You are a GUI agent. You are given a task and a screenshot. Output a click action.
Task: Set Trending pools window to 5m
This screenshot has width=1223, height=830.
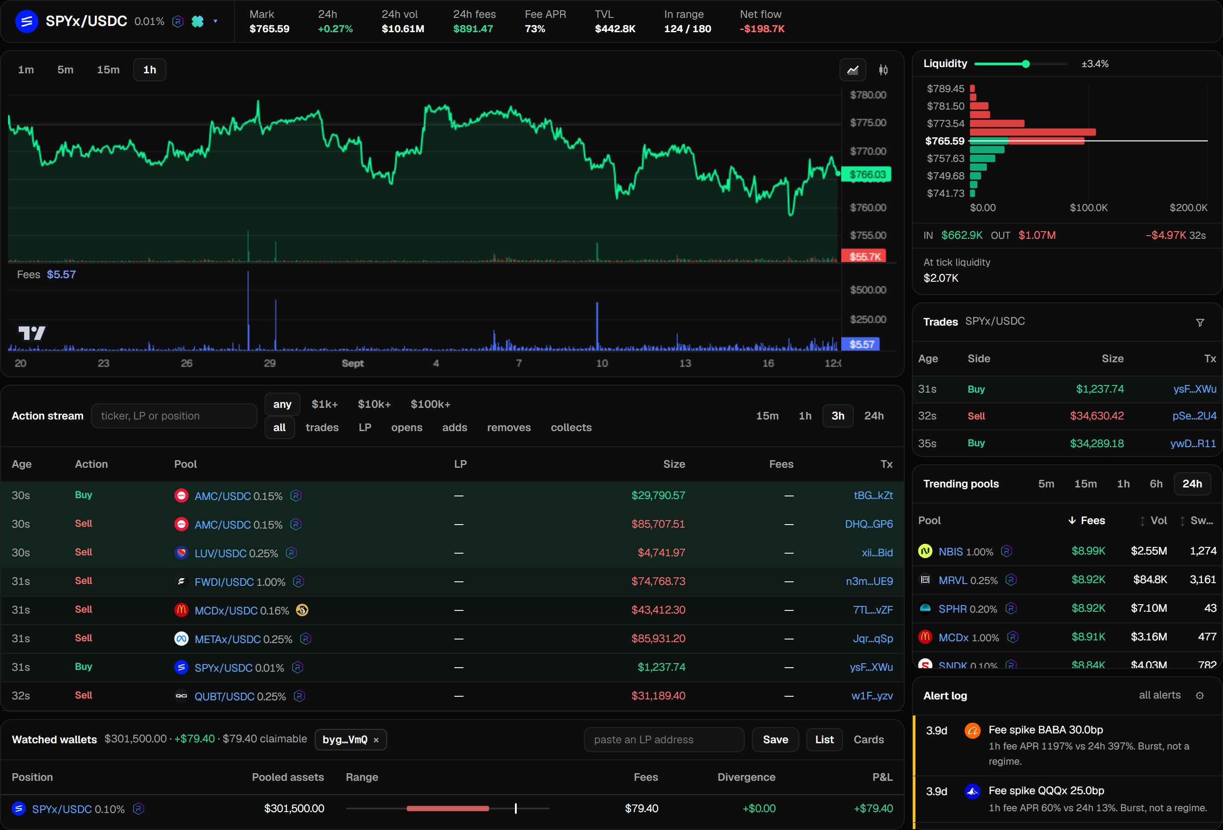coord(1046,484)
